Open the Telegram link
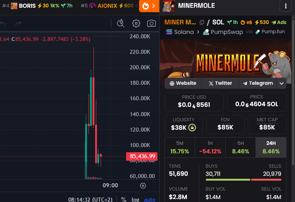Image resolution: width=295 pixels, height=202 pixels. pos(258,83)
